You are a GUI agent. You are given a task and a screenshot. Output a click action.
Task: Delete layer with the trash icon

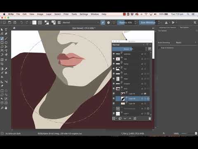(150, 118)
